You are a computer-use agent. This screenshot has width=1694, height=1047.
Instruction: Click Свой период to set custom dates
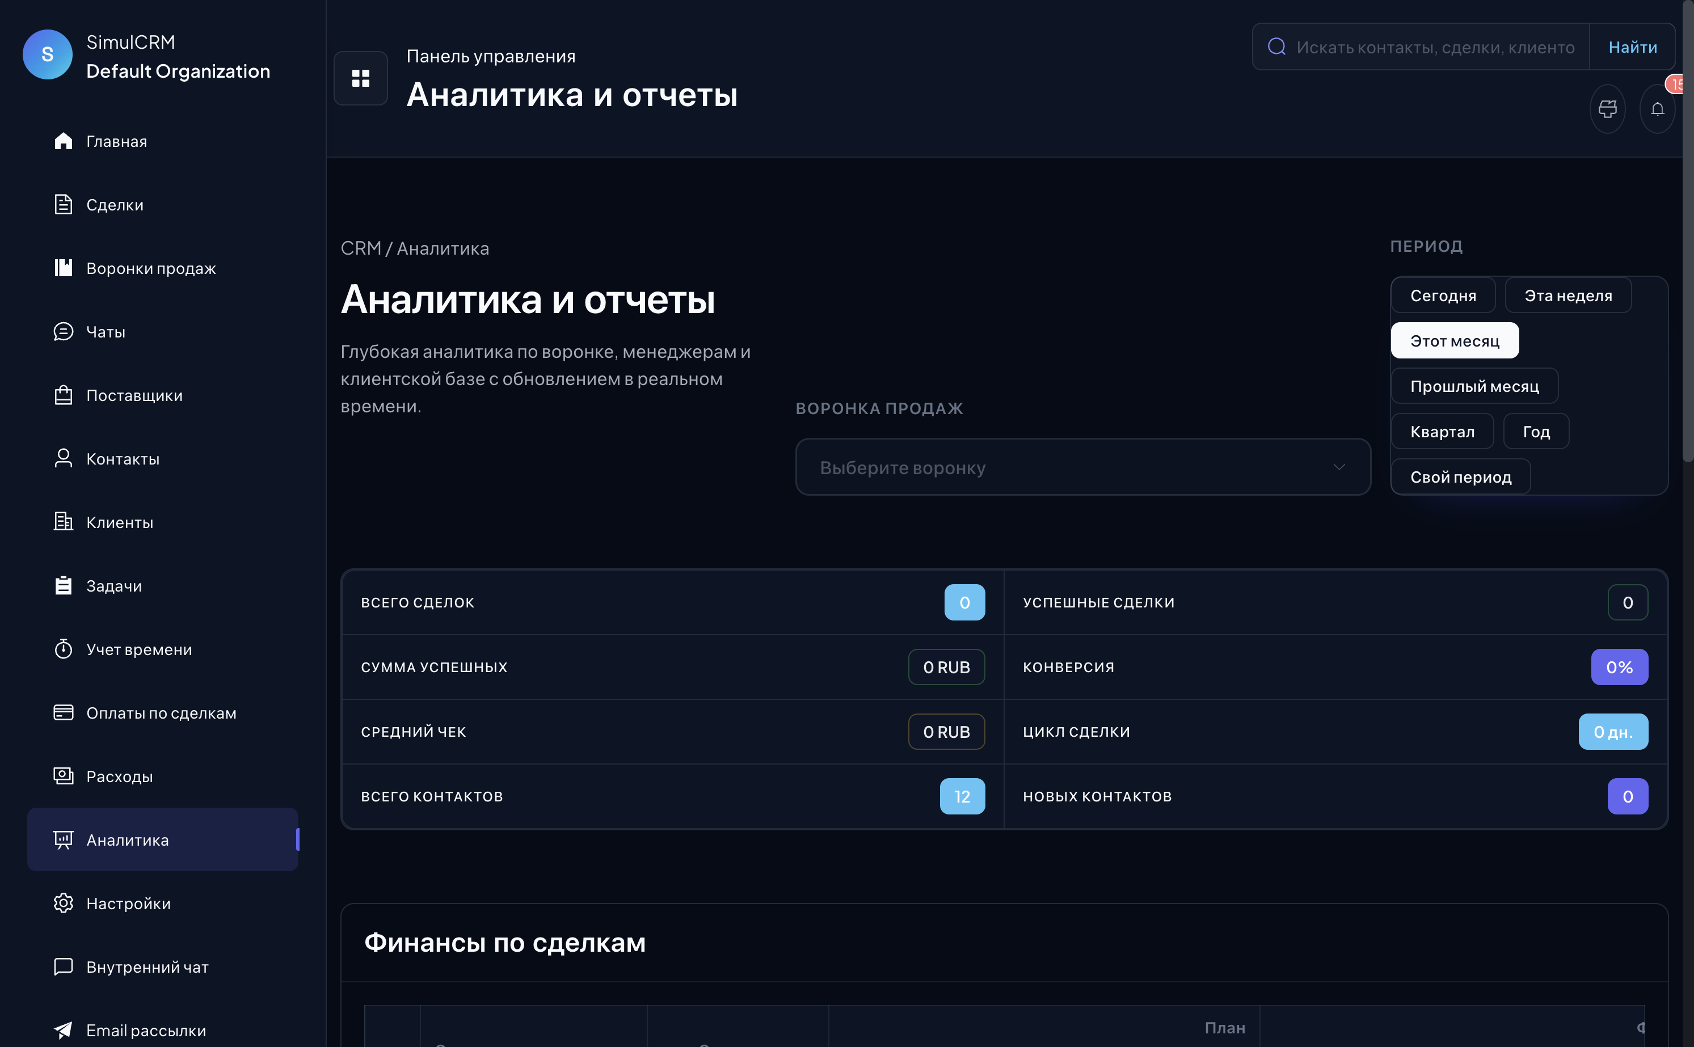coord(1461,476)
